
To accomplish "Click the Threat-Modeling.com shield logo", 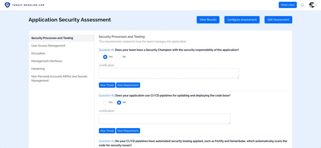I will point(7,5).
